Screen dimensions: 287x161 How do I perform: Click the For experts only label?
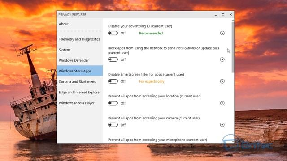pos(152,81)
